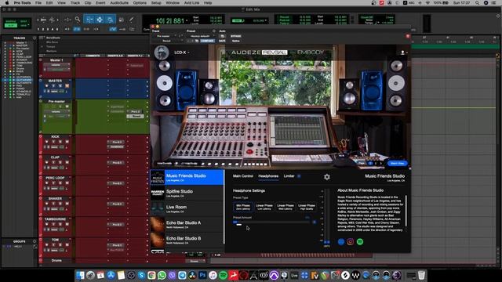Open the Track menu

click(x=75, y=3)
